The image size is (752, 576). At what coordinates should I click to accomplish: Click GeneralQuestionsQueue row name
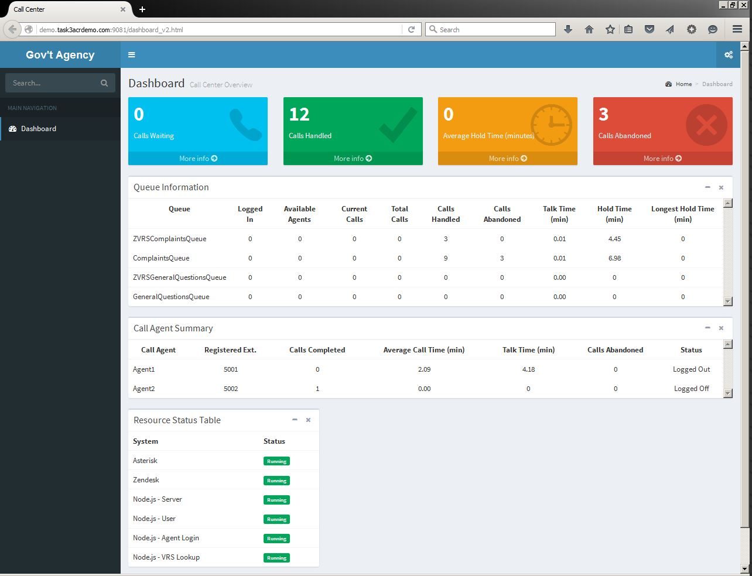pyautogui.click(x=171, y=297)
